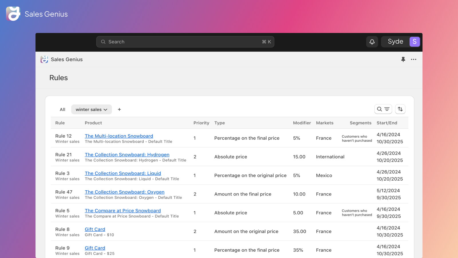Open The Multi-location Snowboard product link

click(119, 136)
